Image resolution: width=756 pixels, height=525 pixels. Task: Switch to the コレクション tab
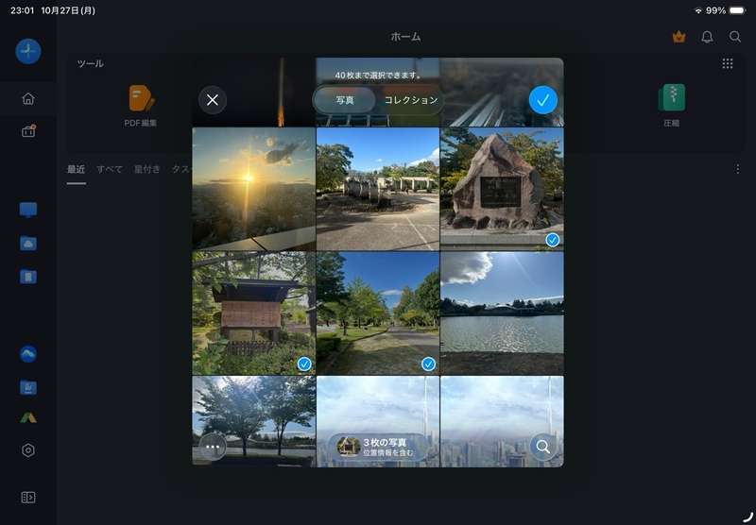(x=411, y=100)
